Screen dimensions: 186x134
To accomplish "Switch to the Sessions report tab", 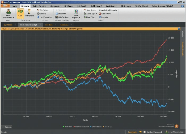I will pyautogui.click(x=64, y=25).
